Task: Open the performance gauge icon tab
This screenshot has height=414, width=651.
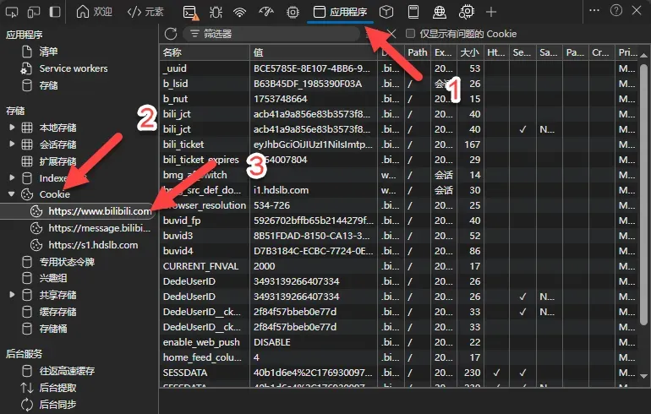Action: (266, 12)
